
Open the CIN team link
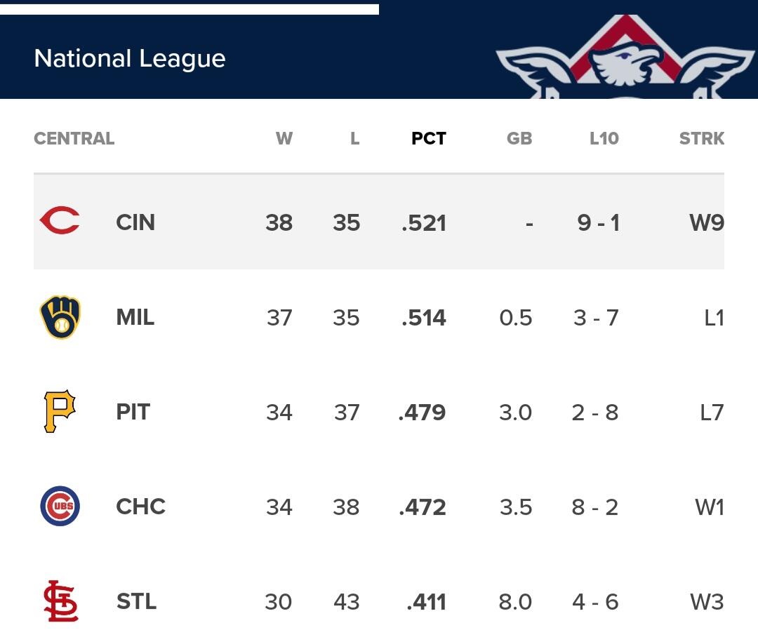[x=135, y=222]
